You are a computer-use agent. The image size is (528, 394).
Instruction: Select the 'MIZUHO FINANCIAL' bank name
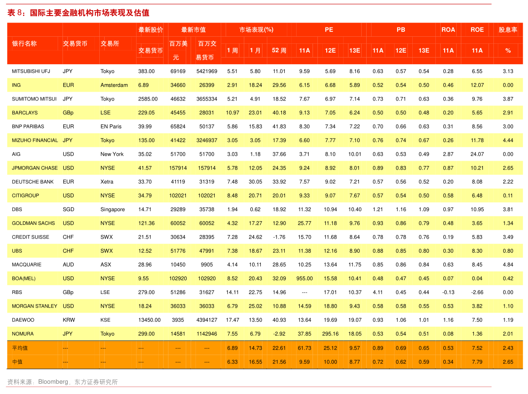click(x=35, y=140)
